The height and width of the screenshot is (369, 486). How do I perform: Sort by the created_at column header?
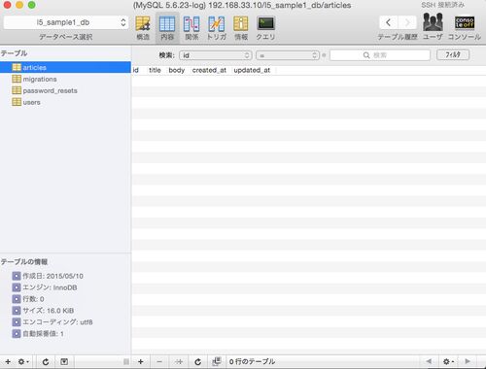pos(209,70)
